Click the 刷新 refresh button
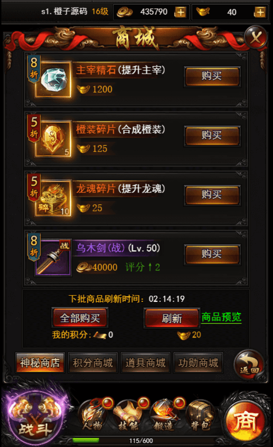 [172, 318]
